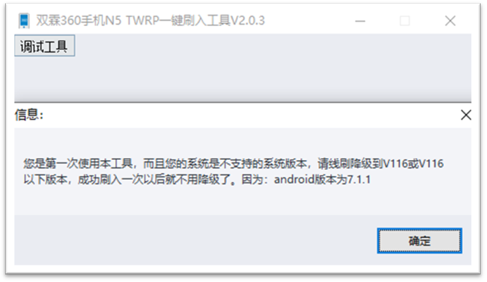Click the horizontal divider above 信息 header
487x282 pixels.
[x=243, y=102]
